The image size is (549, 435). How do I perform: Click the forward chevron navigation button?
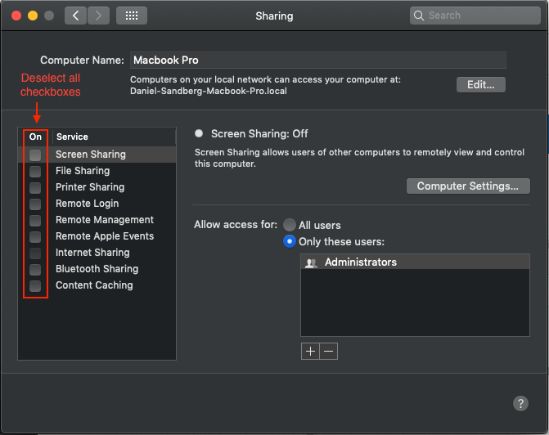98,16
